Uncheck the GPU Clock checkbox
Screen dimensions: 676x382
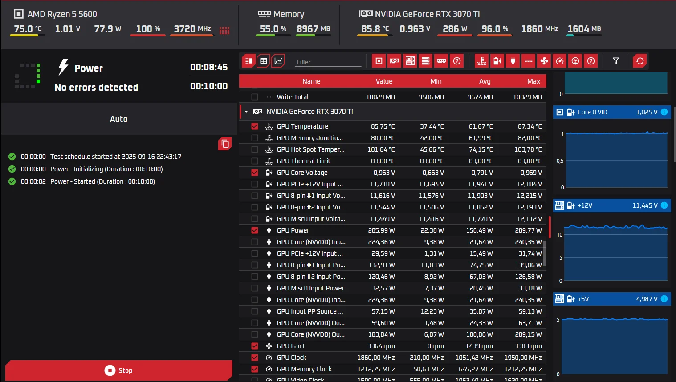coord(255,358)
